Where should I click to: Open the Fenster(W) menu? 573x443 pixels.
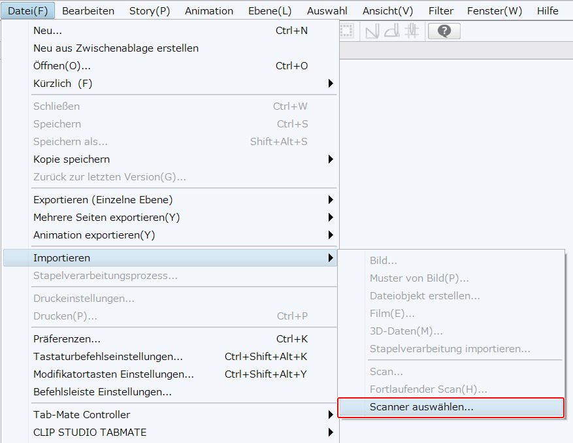495,11
